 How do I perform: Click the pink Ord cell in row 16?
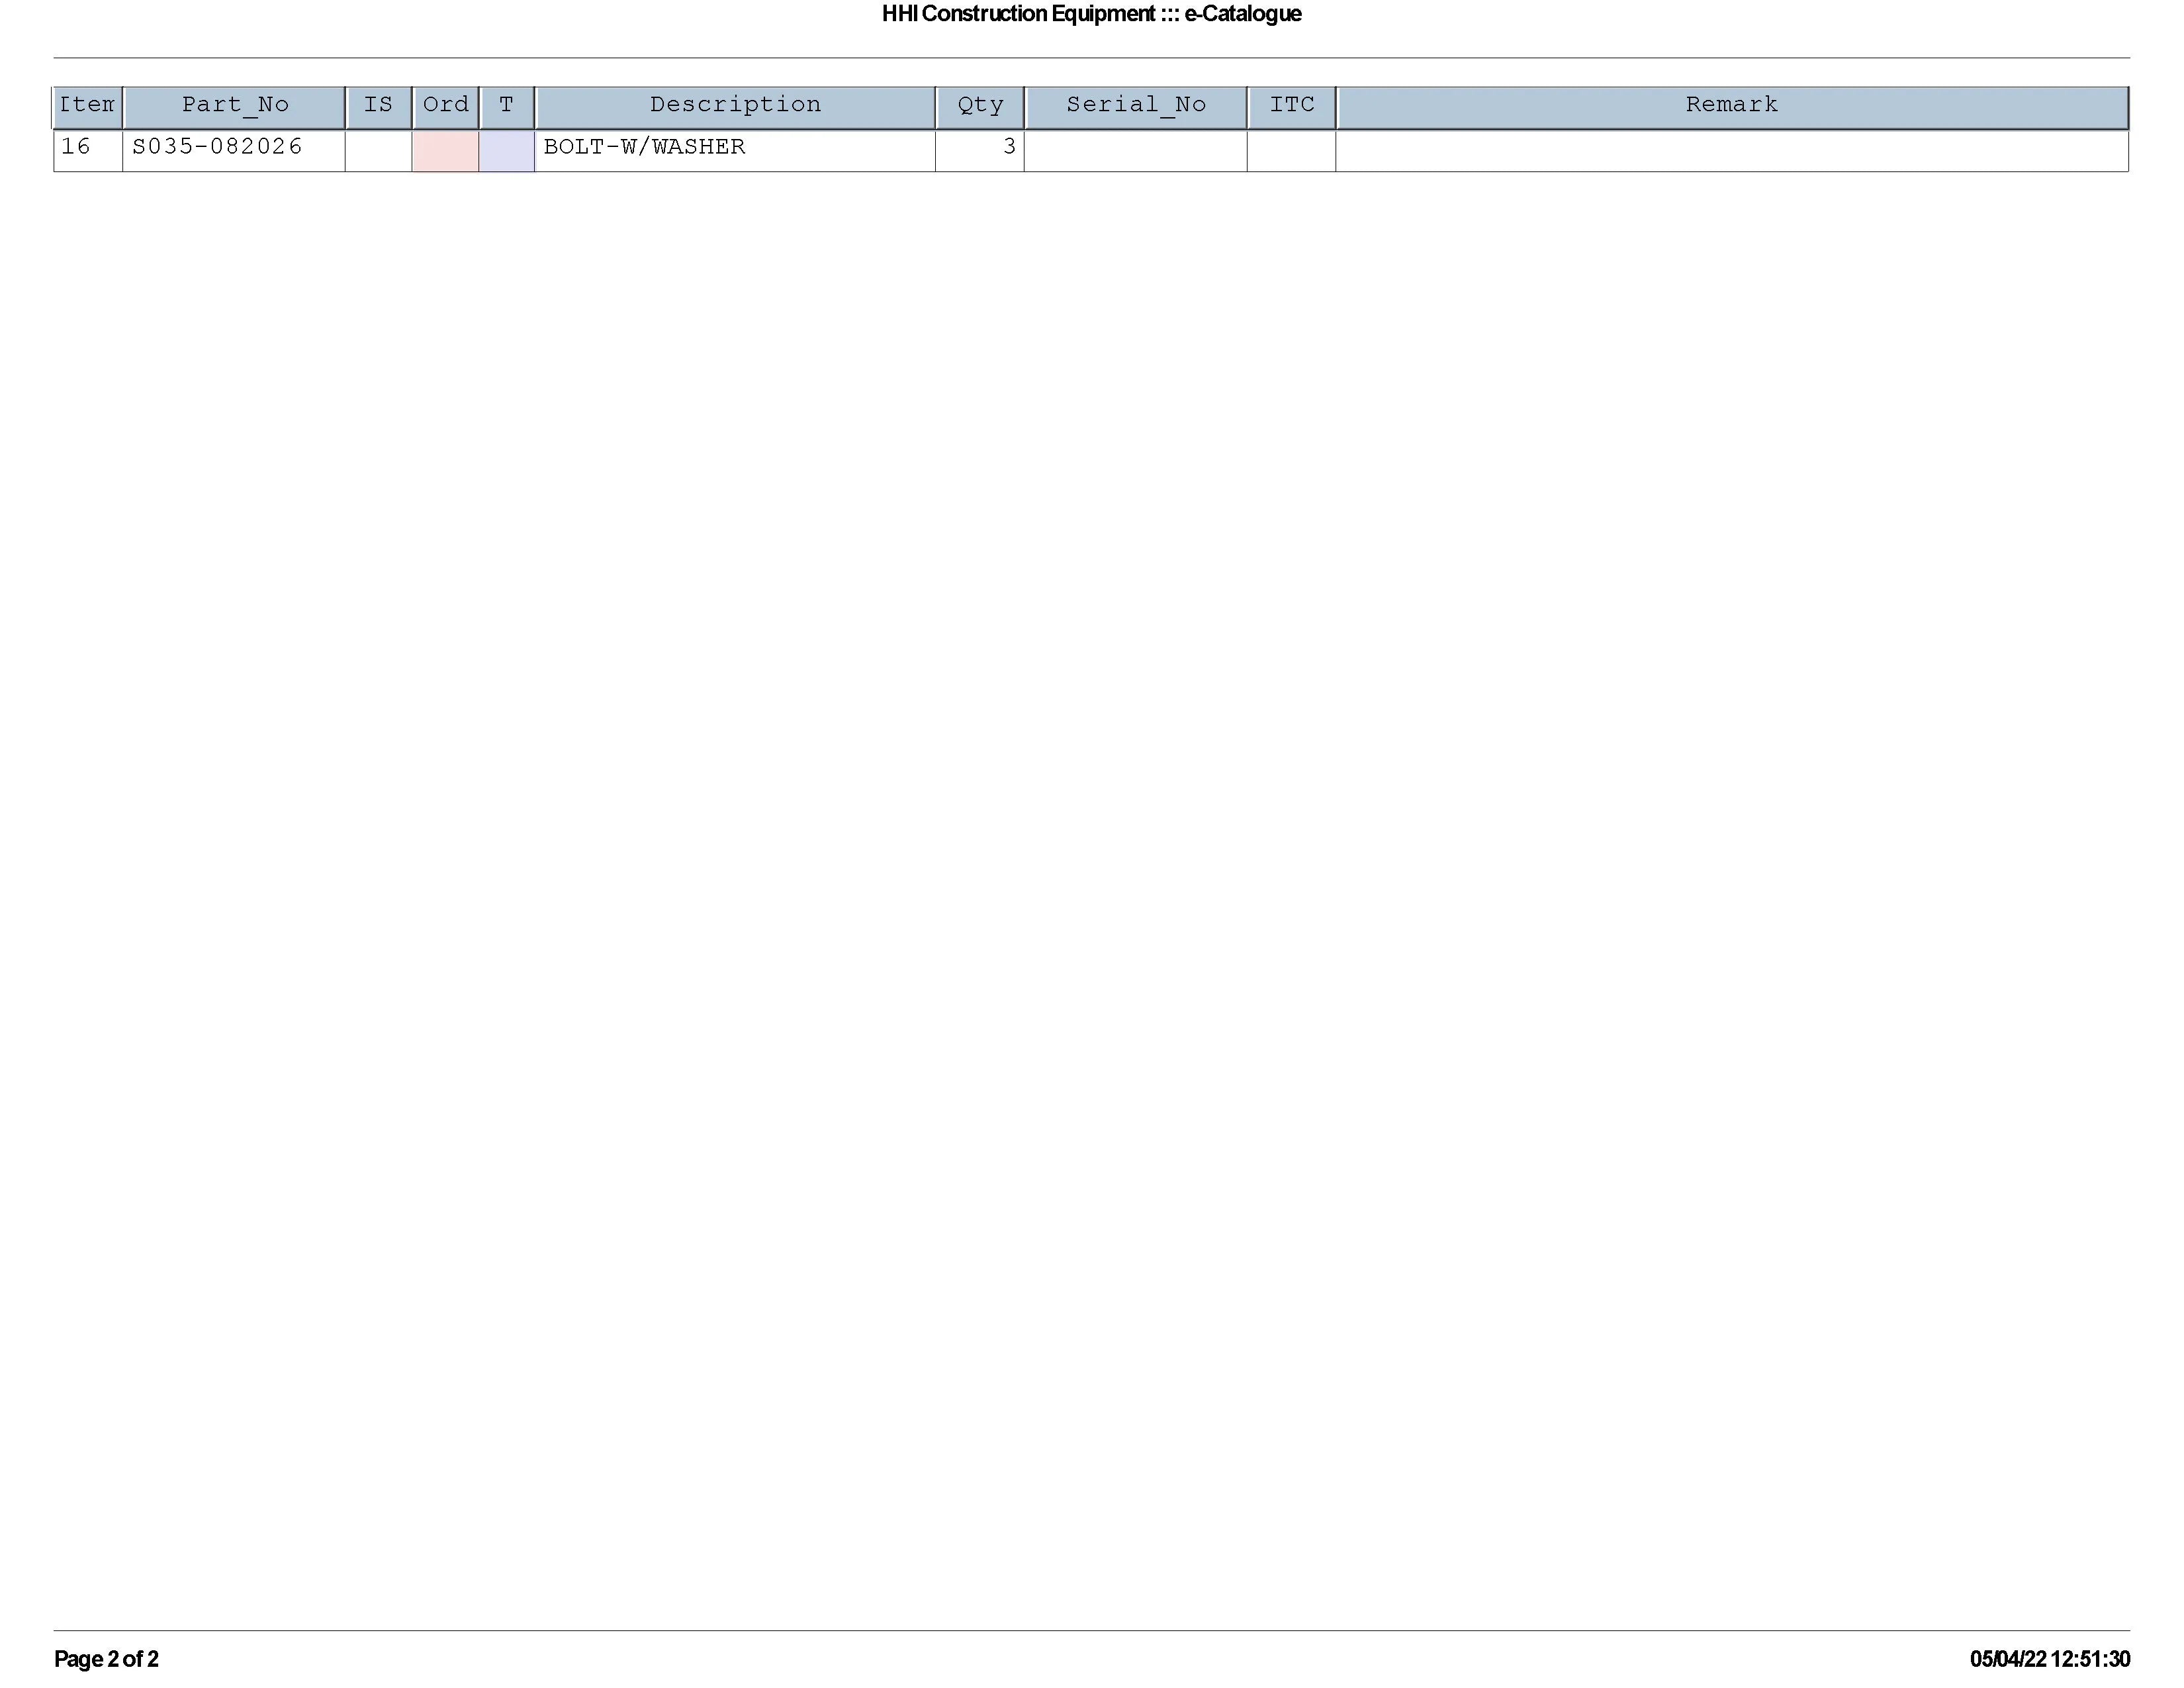[x=445, y=150]
